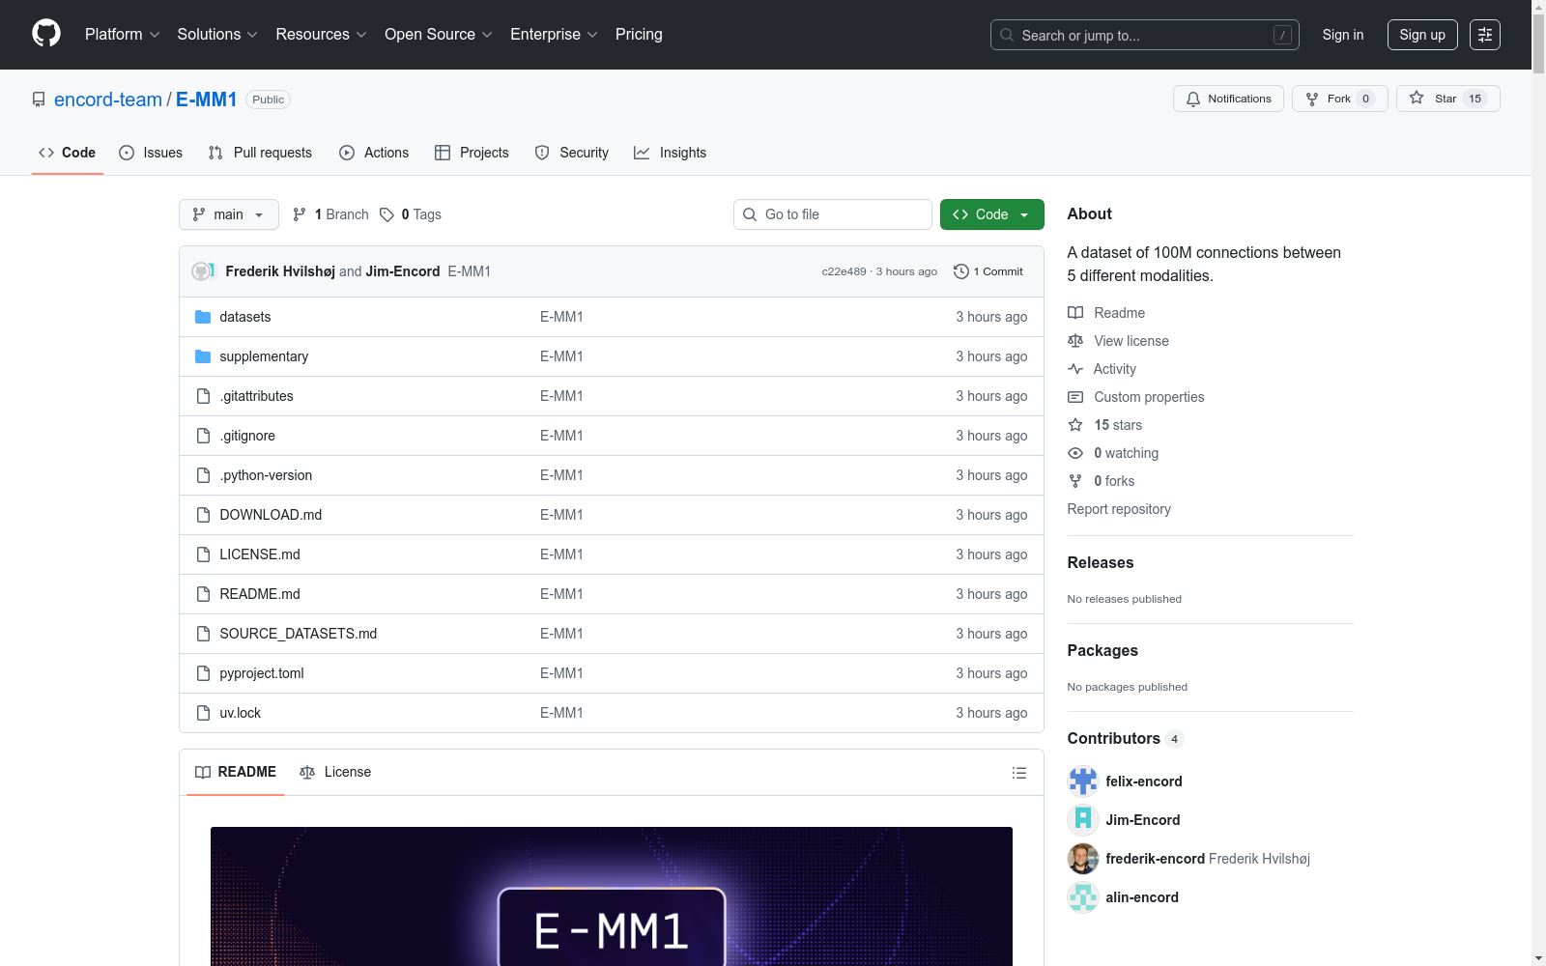Click the file icon beside uv.lock
This screenshot has height=966, width=1546.
[x=203, y=713]
